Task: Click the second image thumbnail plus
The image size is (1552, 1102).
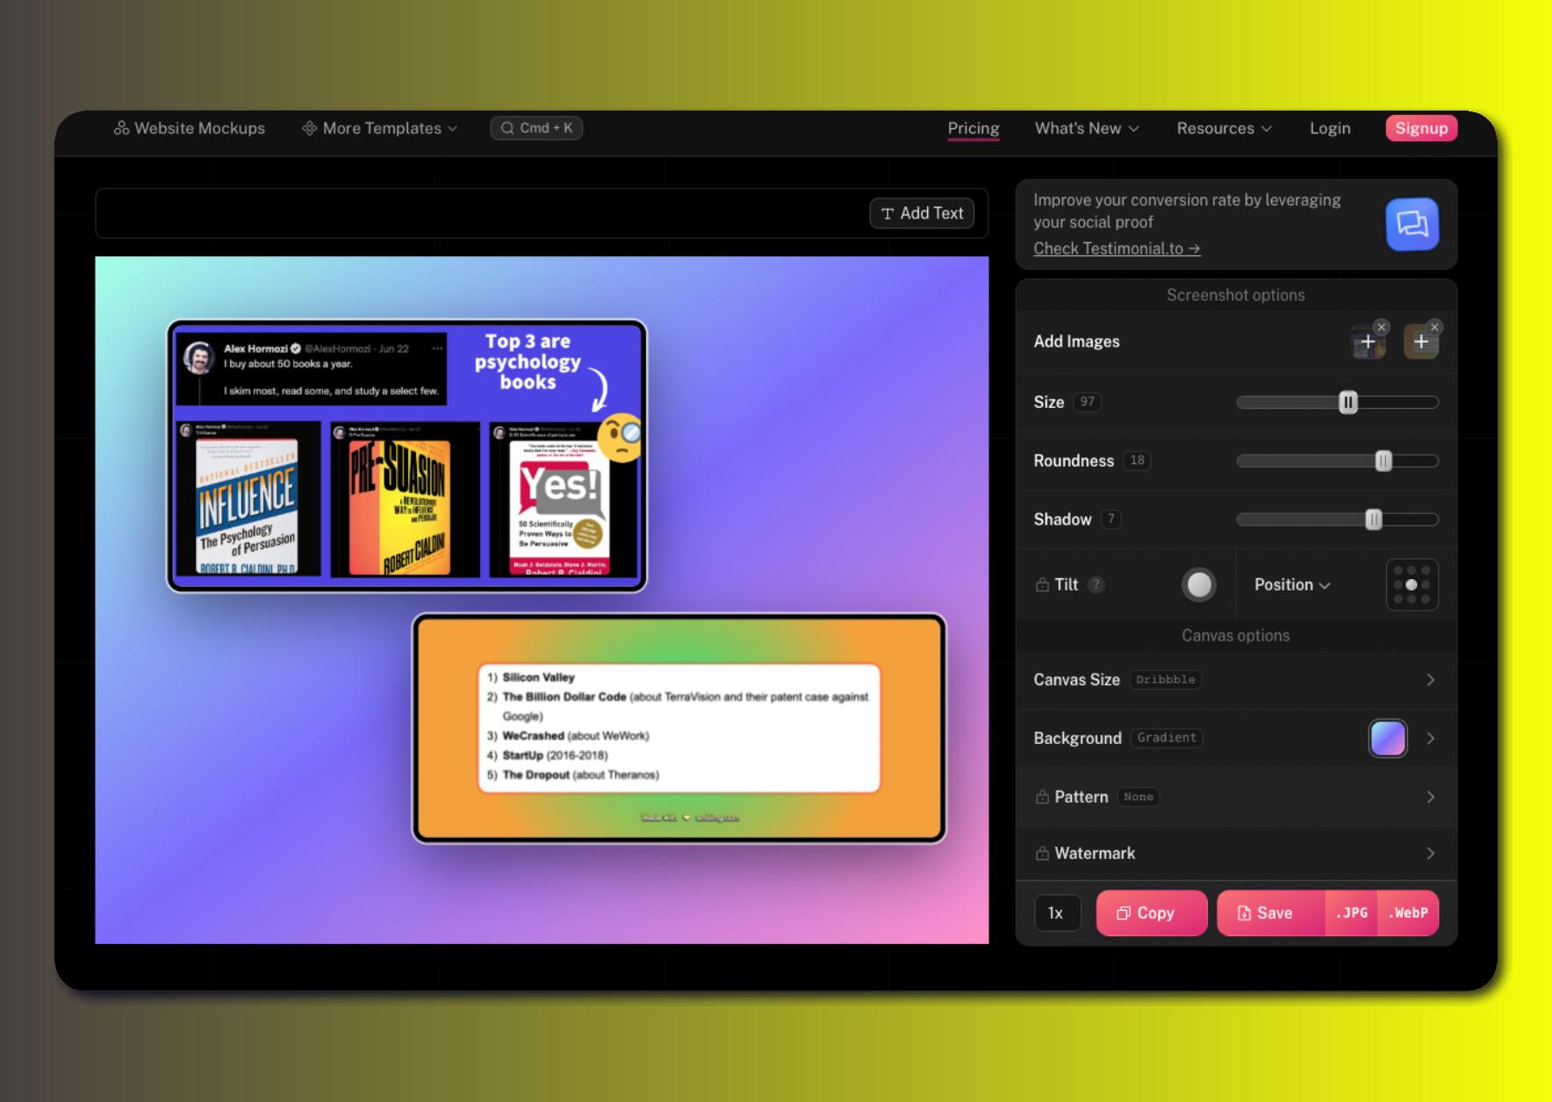Action: (1421, 342)
